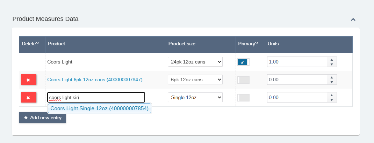Open the 6pk 12oz cans size dropdown
This screenshot has width=374, height=143.
195,80
